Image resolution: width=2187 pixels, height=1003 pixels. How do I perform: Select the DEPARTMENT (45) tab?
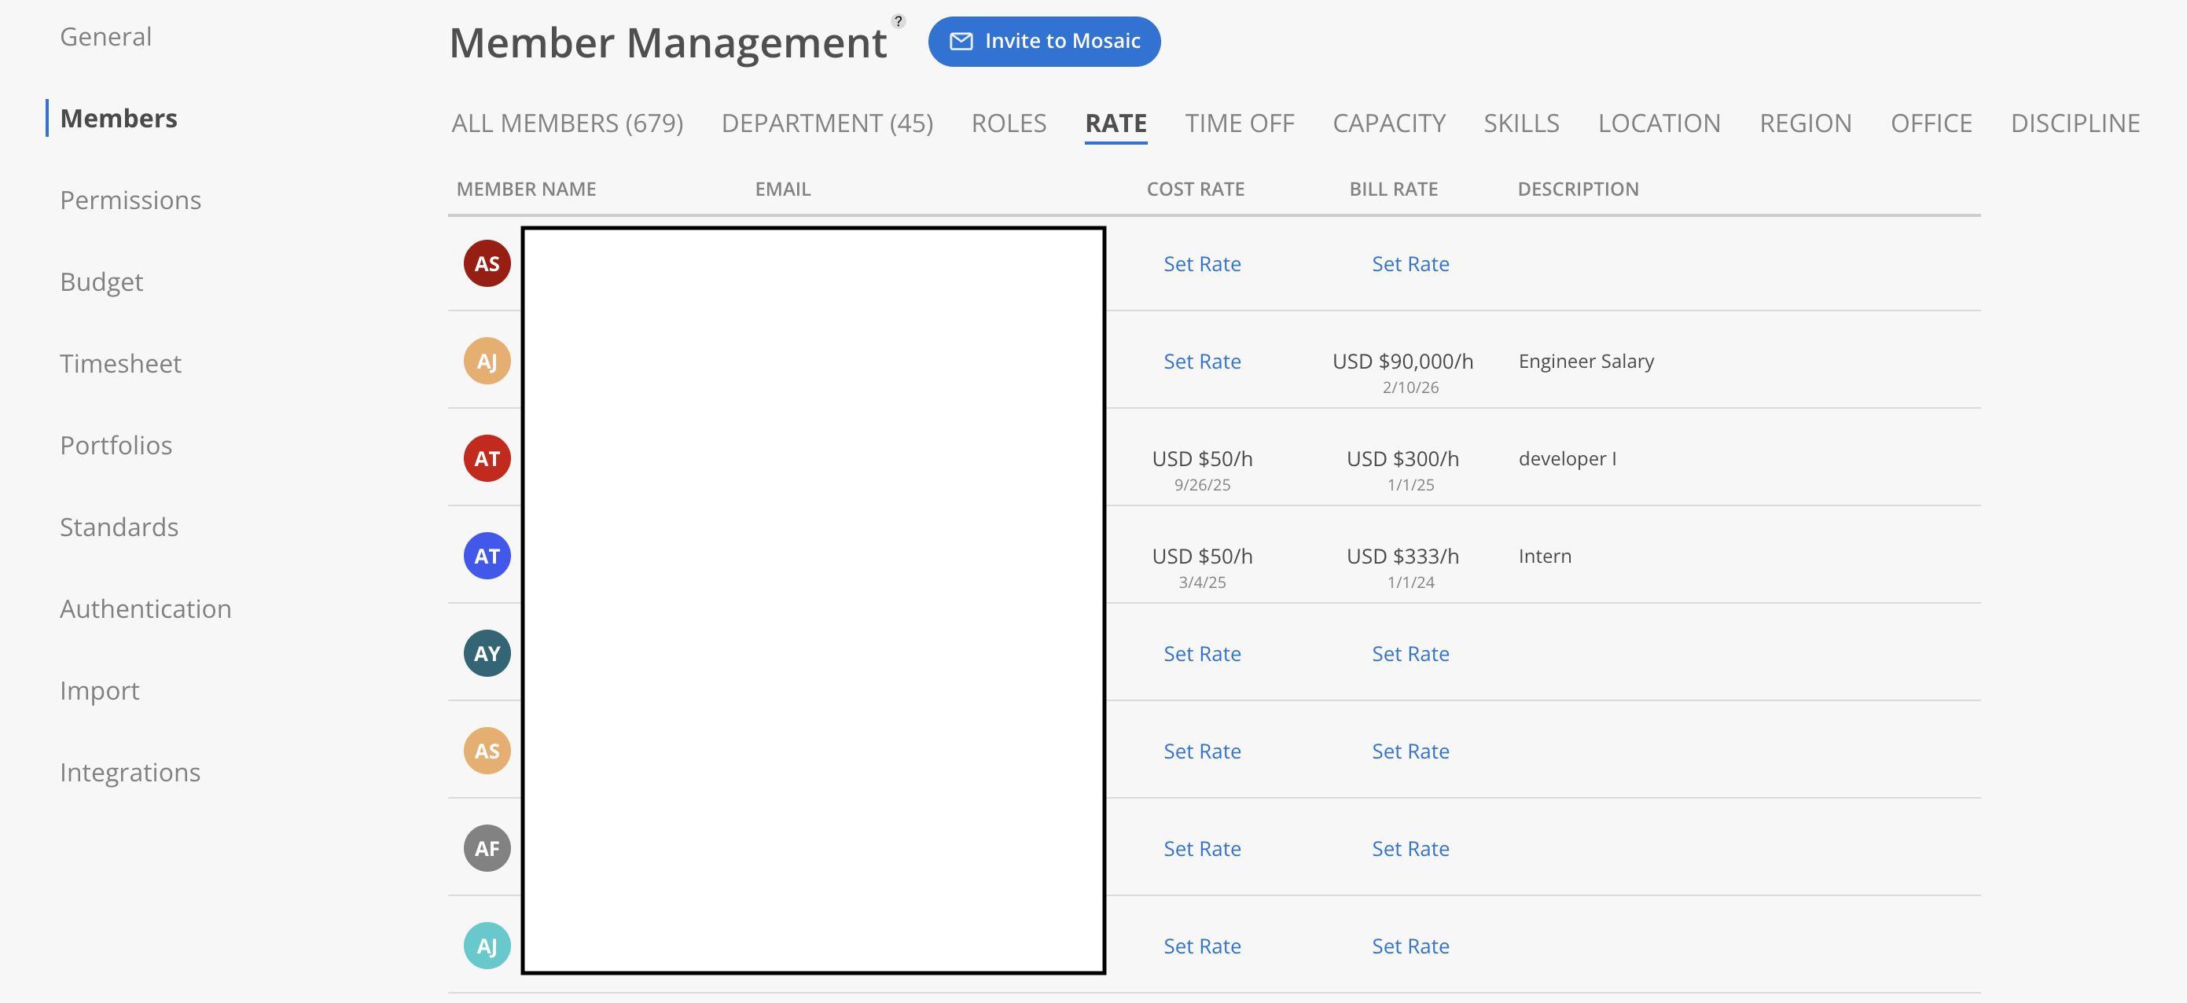827,124
